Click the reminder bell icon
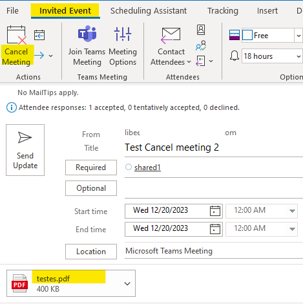Viewport: 303px width, 304px height. 235,56
